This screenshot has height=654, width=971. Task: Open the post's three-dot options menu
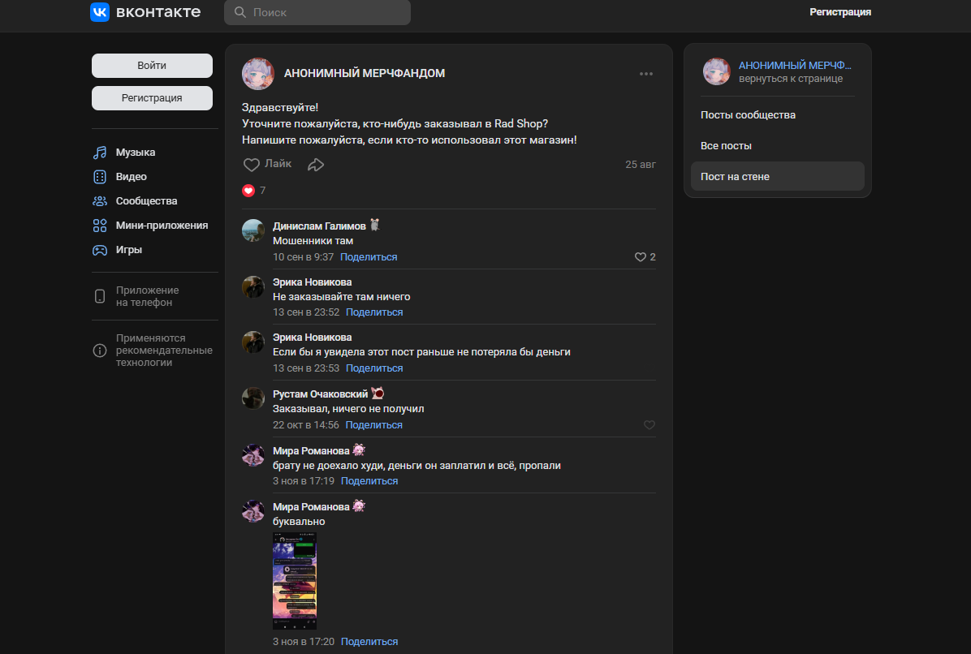(646, 74)
